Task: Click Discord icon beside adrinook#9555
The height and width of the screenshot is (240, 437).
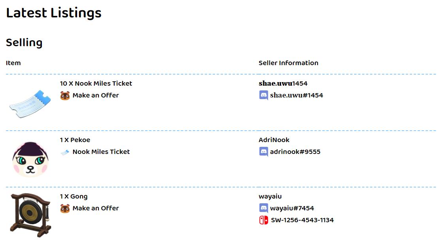Action: 264,152
